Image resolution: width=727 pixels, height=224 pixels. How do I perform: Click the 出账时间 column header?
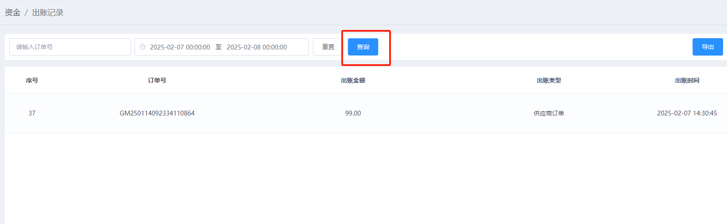click(687, 80)
